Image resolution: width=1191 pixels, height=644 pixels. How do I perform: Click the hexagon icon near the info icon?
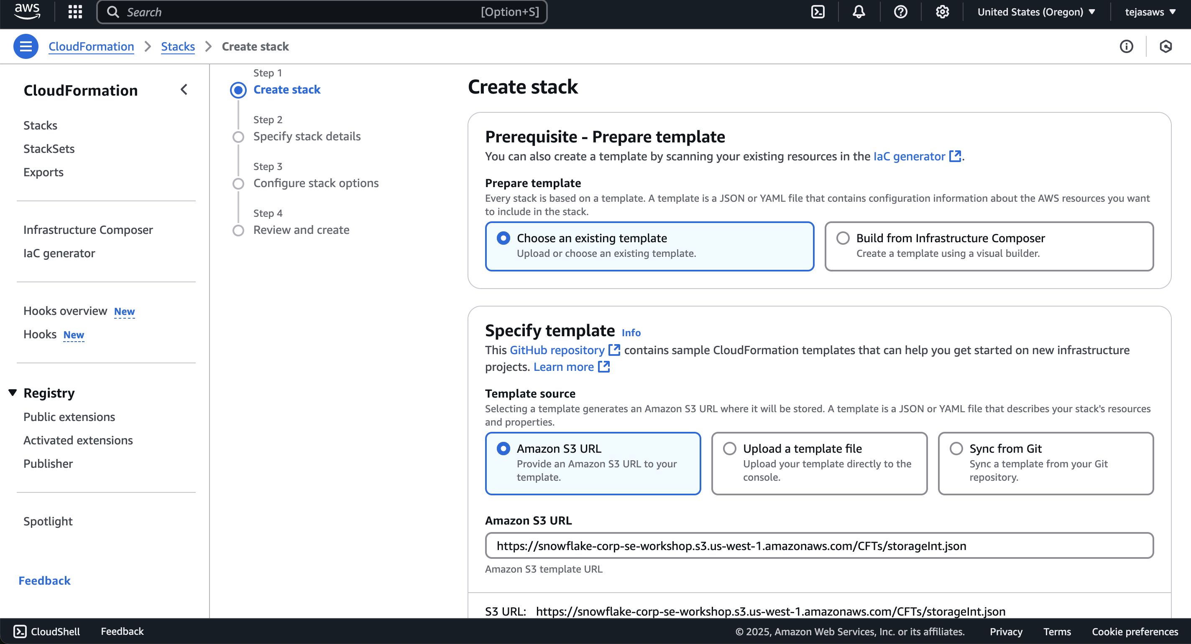click(1165, 46)
